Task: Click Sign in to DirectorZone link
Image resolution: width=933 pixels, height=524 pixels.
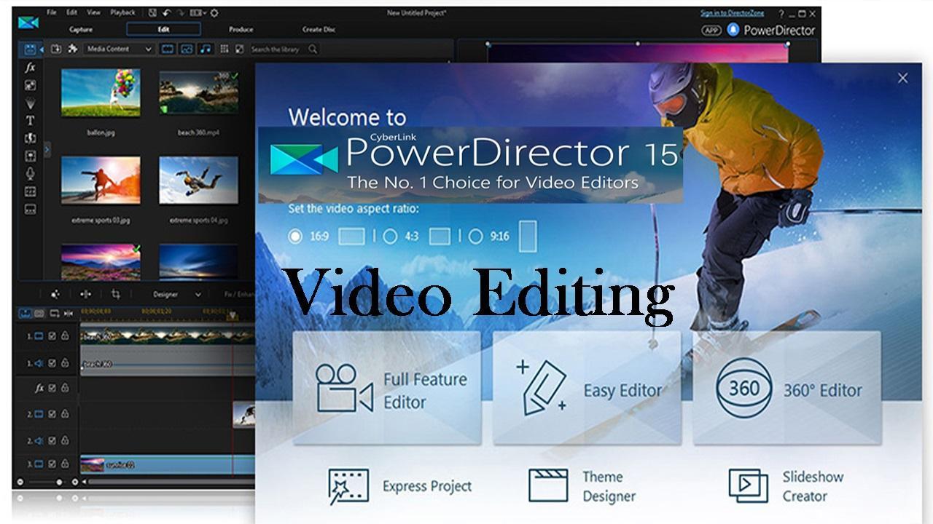Action: (x=733, y=12)
